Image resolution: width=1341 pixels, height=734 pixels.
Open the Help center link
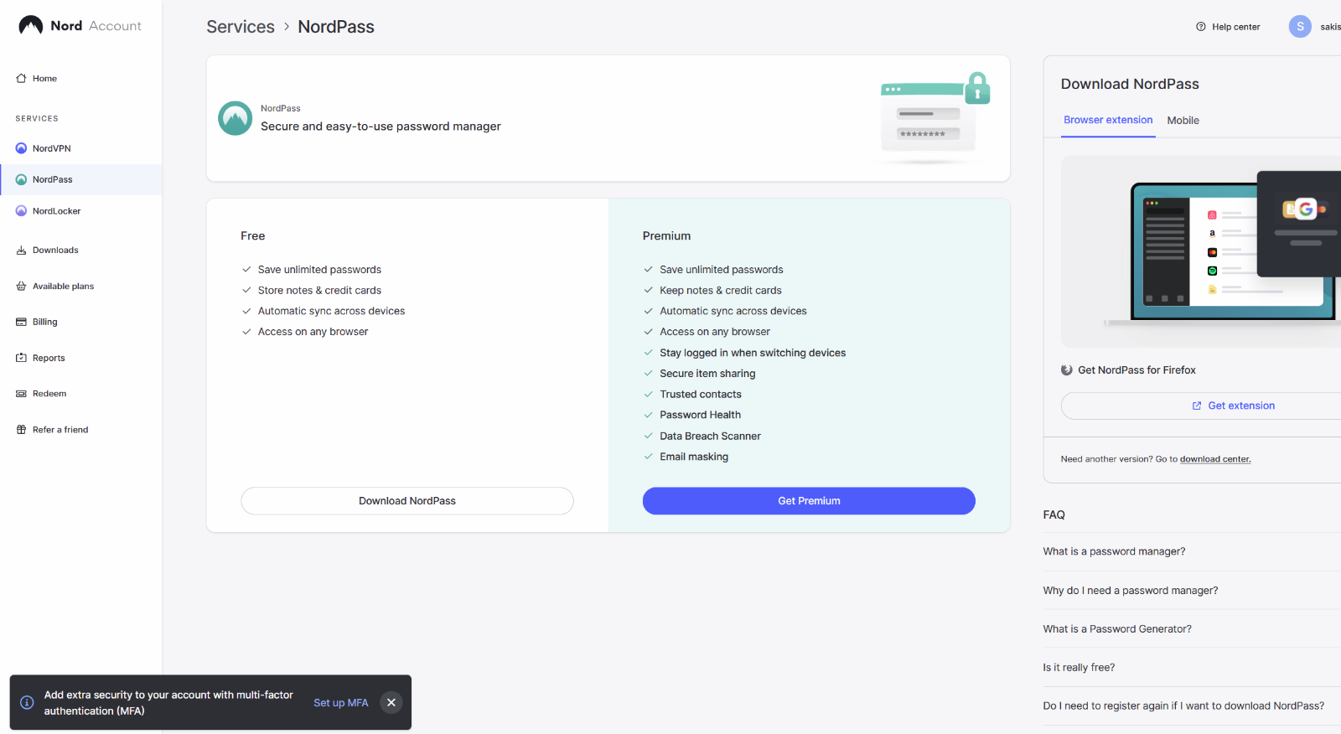[1228, 27]
